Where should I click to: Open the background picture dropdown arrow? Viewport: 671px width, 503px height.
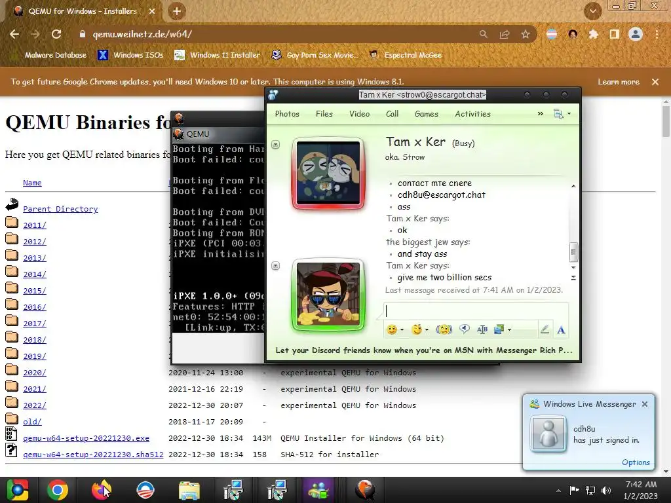tap(509, 330)
